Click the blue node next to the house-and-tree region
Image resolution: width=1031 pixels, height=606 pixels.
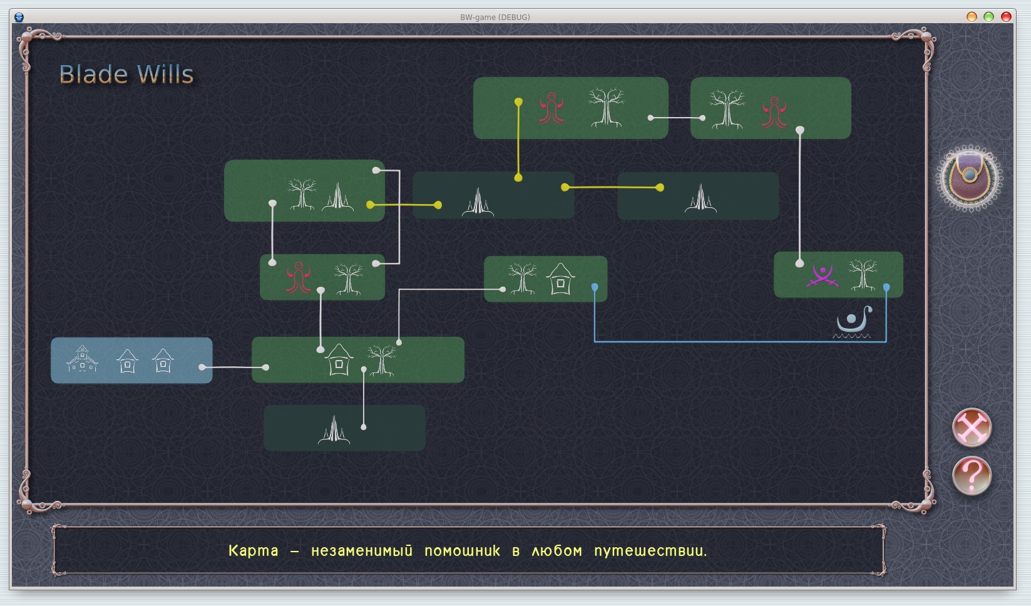click(x=595, y=287)
